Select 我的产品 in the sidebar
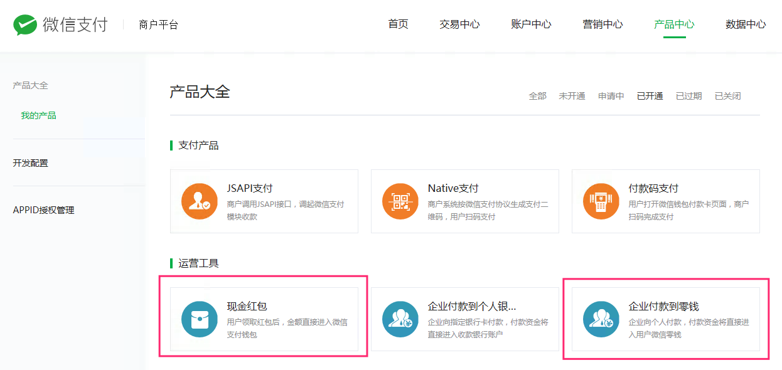 pos(39,115)
